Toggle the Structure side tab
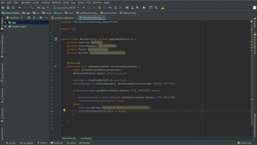Viewport: 257px width, 145px height. [x=2, y=95]
